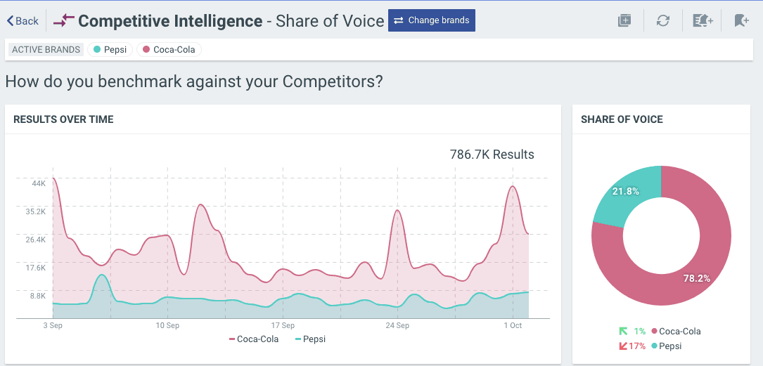Screen dimensions: 763x366
Task: Toggle the Coca-Cola active brand chip
Action: pos(169,50)
